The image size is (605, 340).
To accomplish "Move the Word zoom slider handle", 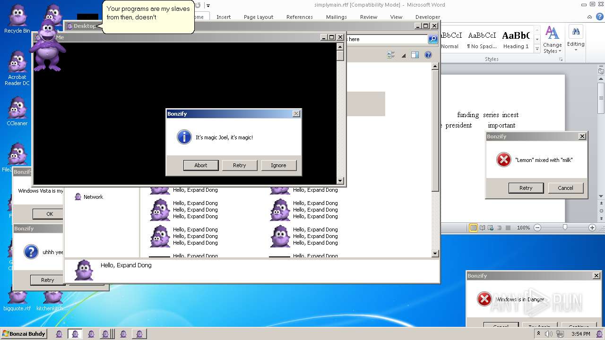I will point(565,228).
